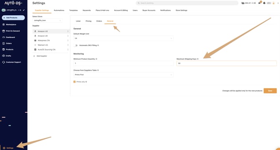The width and height of the screenshot is (280, 150).
Task: Open the three-dot menu for Walmart US
Action: point(68,45)
